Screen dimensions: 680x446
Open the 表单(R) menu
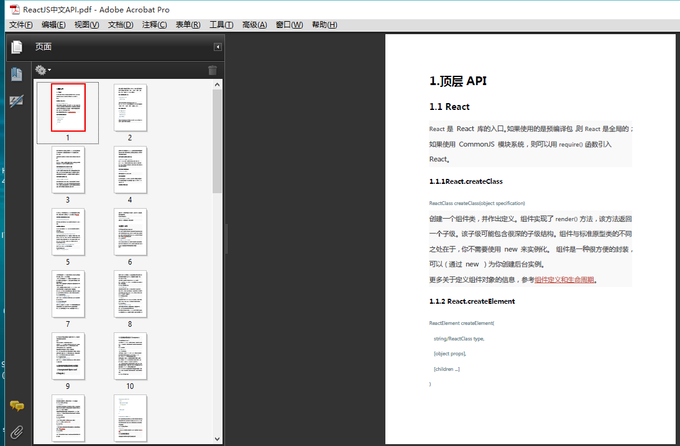[x=188, y=25]
